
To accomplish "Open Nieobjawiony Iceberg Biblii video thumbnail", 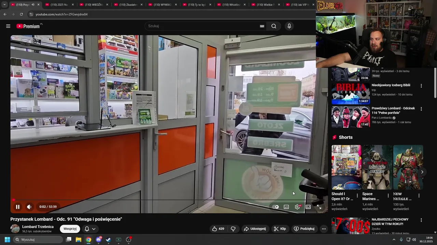I will 351,94.
